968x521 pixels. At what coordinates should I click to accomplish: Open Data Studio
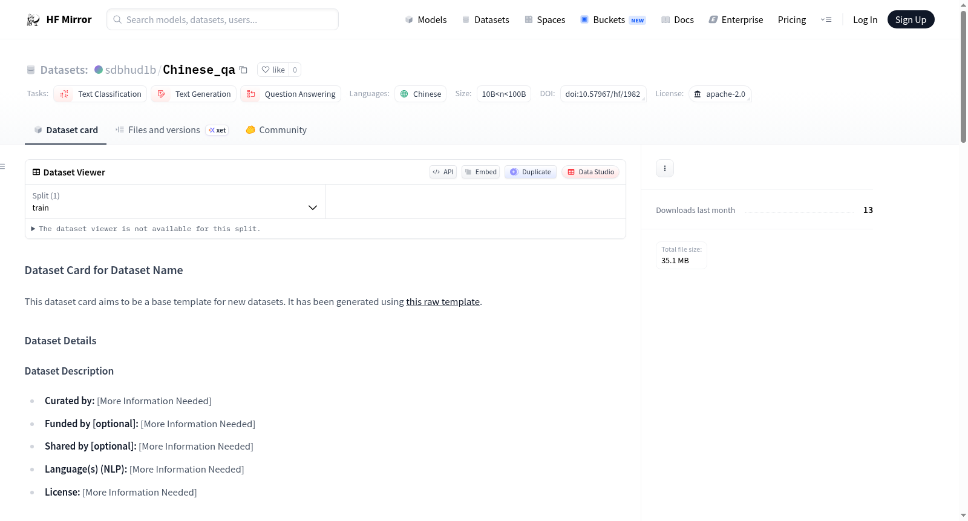click(x=590, y=172)
